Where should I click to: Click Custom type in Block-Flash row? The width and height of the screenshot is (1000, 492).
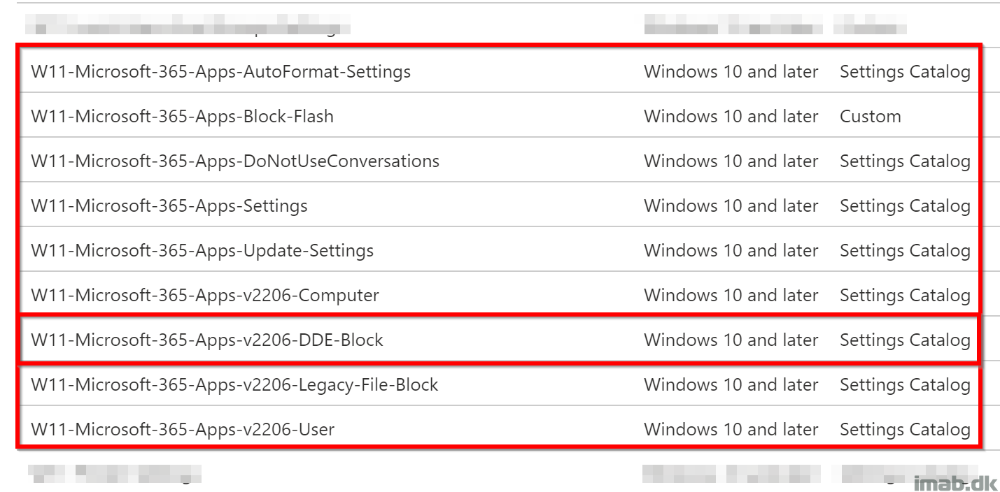(870, 116)
